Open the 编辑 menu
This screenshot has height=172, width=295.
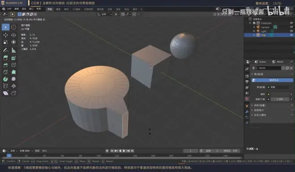tap(17, 9)
